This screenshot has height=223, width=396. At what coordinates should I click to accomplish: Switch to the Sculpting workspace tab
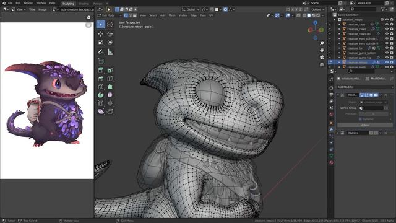click(68, 4)
